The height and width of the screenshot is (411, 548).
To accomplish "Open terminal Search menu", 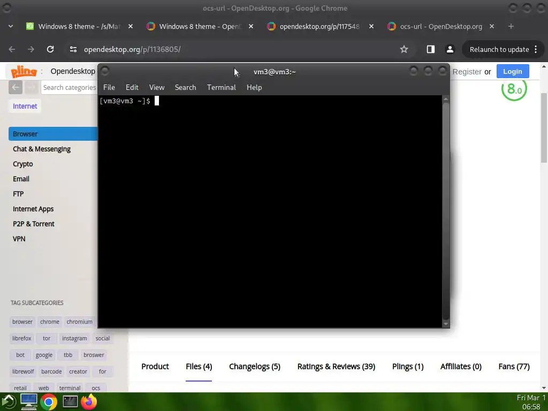I will (x=185, y=87).
